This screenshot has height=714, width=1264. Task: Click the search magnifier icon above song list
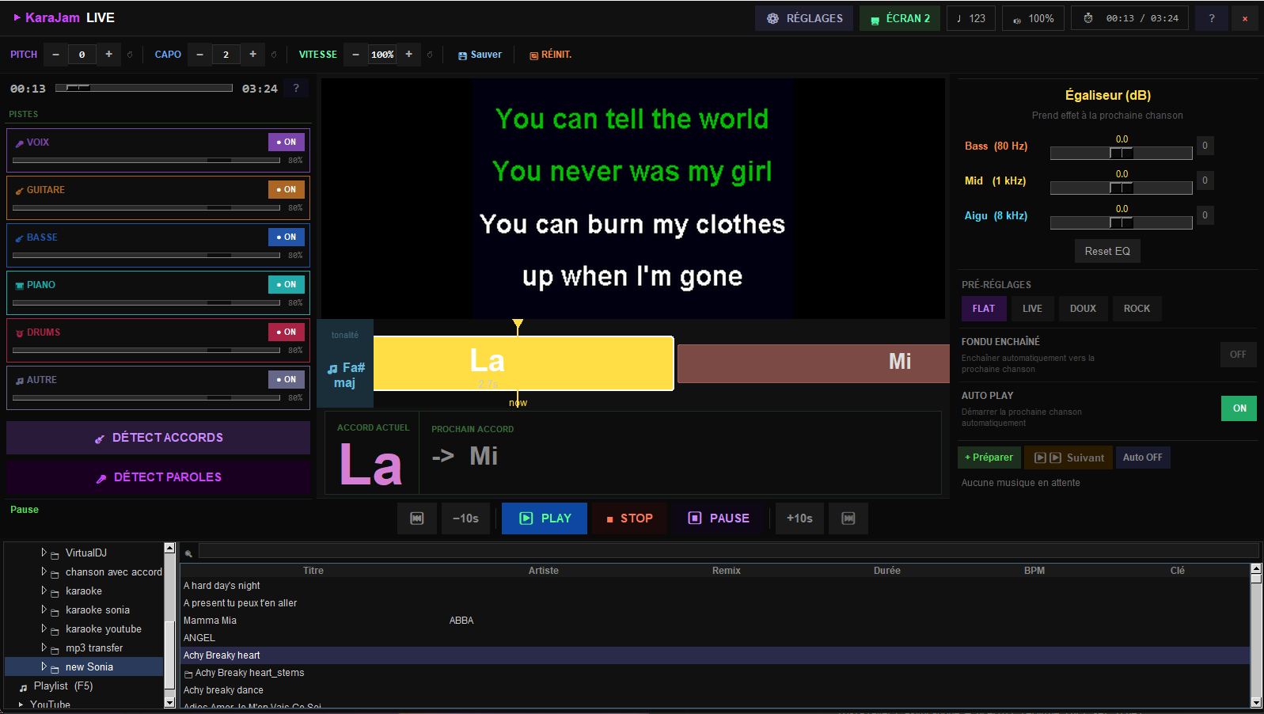[x=188, y=553]
